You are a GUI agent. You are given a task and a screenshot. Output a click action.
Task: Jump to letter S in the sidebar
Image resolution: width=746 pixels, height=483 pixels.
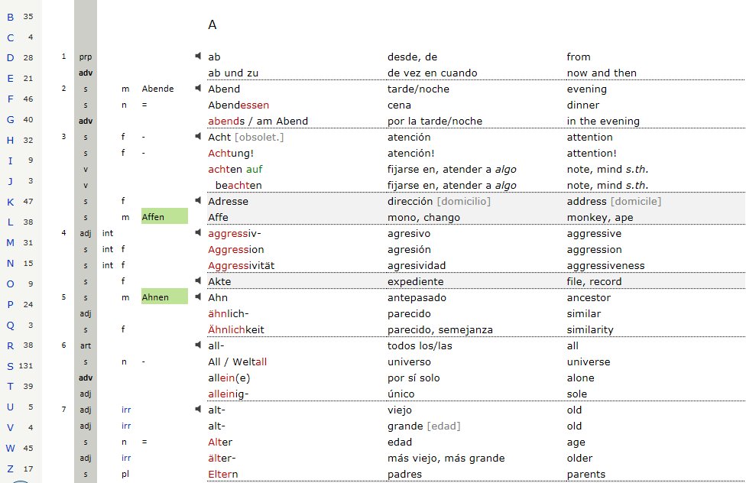pos(11,365)
